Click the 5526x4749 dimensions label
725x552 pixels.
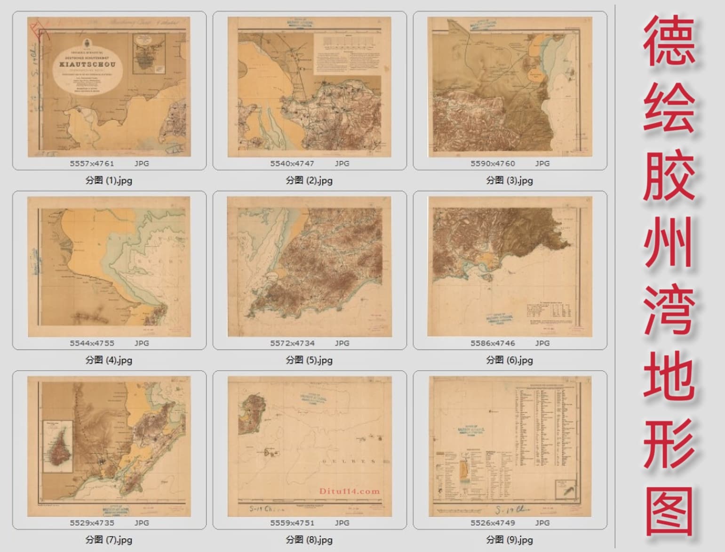[493, 523]
